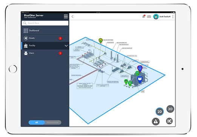
Task: Click the Users people icon
Action: (26, 53)
